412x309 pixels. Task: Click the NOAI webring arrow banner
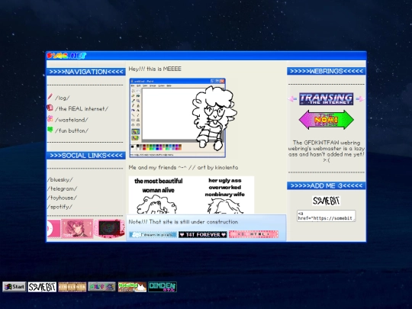[326, 120]
